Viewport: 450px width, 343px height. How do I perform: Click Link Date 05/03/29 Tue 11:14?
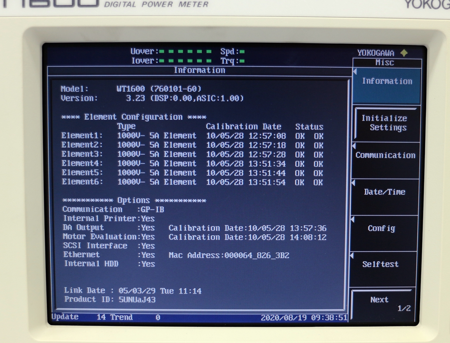point(133,291)
